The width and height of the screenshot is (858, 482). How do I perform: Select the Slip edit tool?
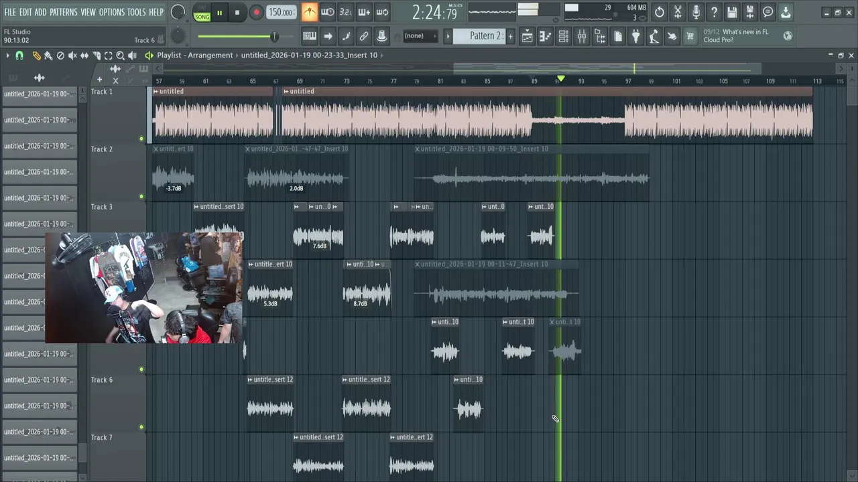pos(84,56)
